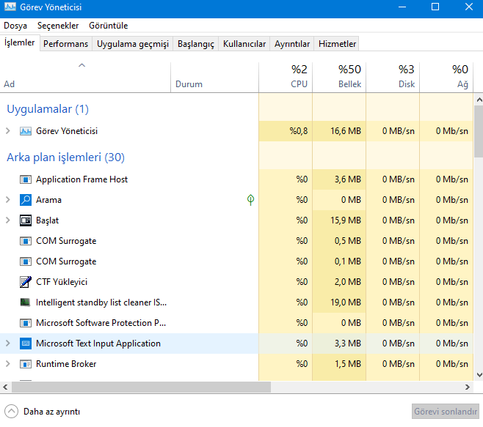Screen dimensions: 483x427
Task: Click the Application Frame Host icon
Action: coord(26,179)
